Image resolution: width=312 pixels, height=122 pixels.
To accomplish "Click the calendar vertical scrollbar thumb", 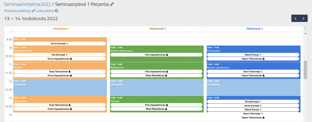I will (305, 69).
